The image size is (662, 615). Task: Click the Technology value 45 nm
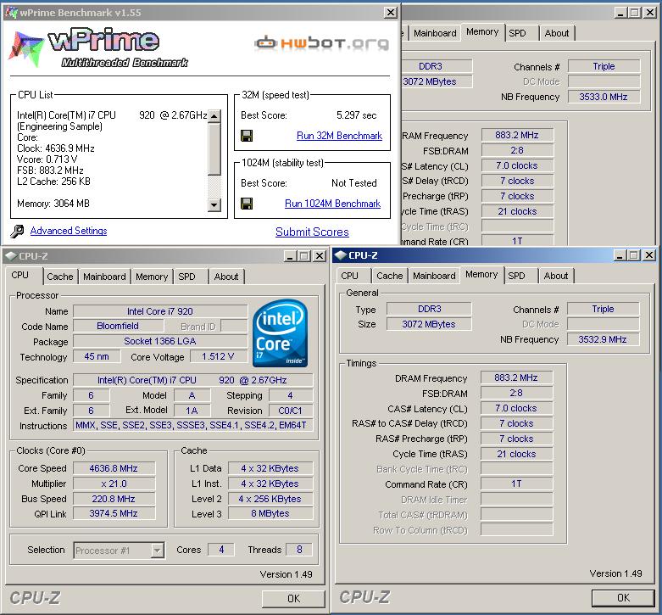coord(97,356)
